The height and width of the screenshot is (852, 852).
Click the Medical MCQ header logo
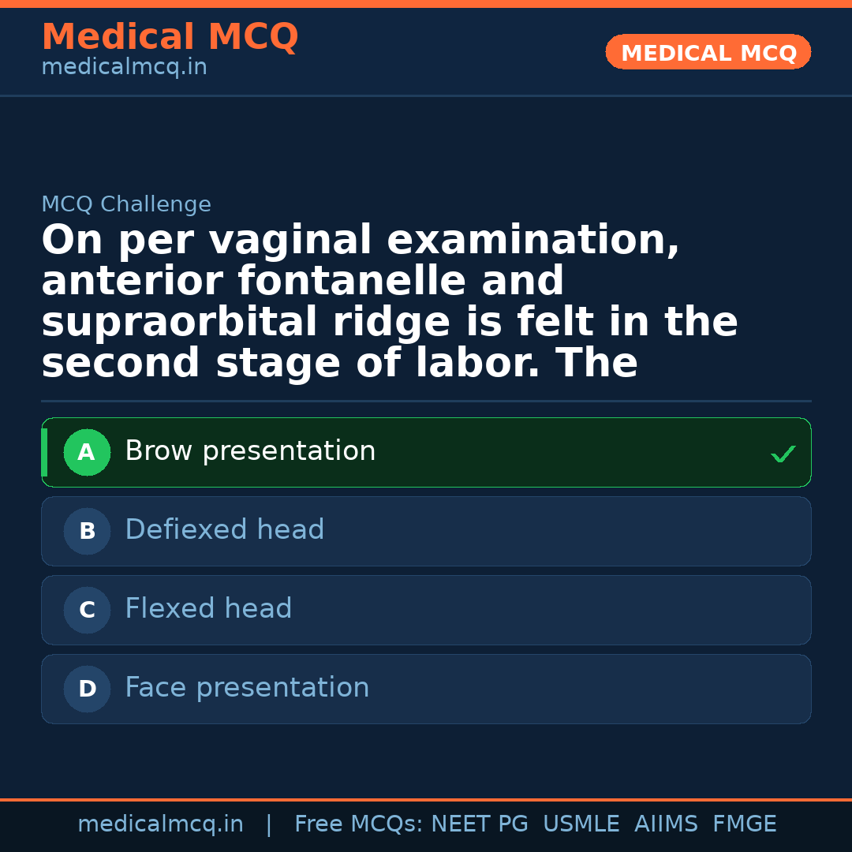click(x=170, y=36)
